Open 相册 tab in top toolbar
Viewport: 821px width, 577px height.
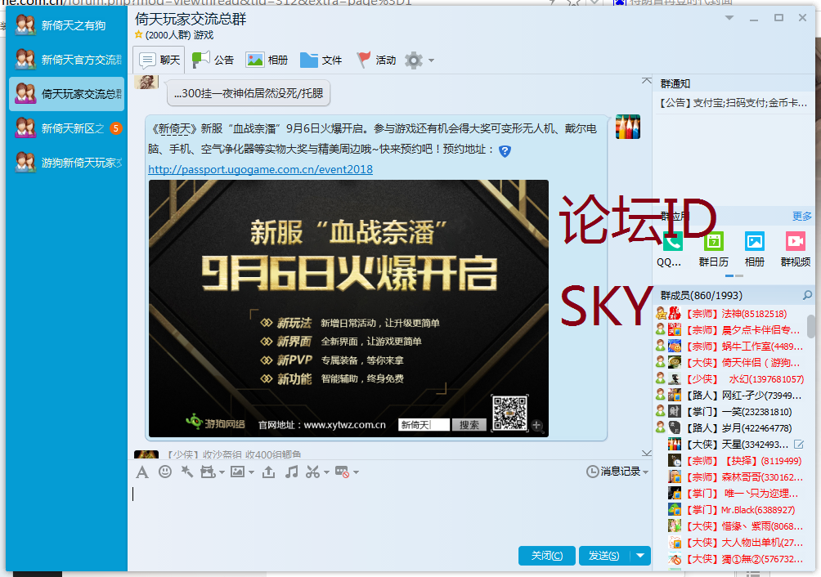(x=267, y=60)
